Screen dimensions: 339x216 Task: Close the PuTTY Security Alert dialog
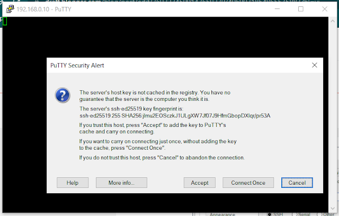[x=314, y=65]
